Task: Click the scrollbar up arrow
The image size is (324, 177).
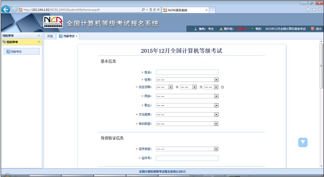Action: point(321,42)
